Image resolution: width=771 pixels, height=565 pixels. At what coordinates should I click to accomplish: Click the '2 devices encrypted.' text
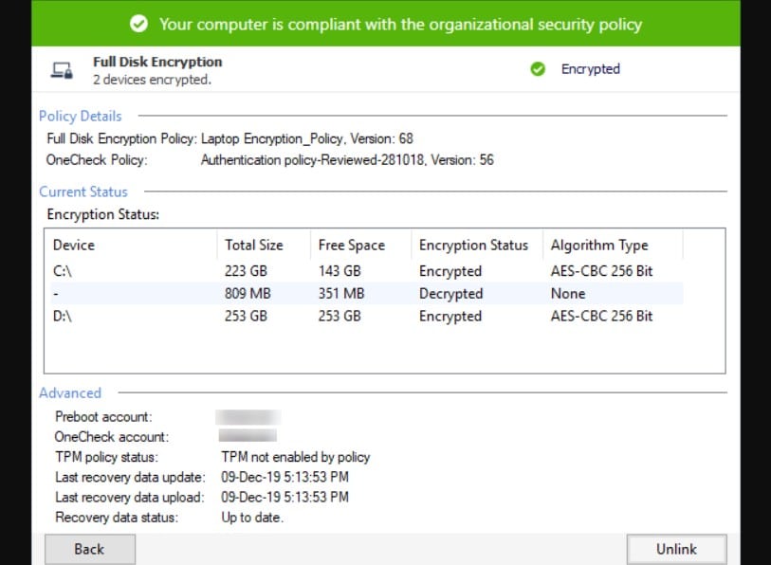point(152,80)
